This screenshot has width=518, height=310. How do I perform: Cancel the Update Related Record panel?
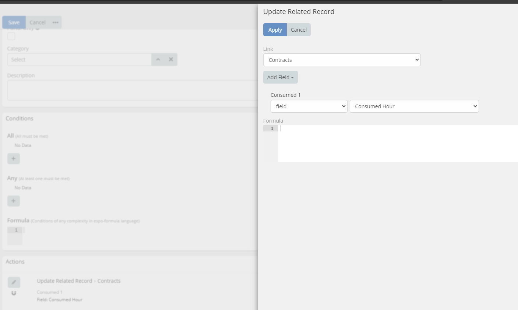click(x=299, y=30)
